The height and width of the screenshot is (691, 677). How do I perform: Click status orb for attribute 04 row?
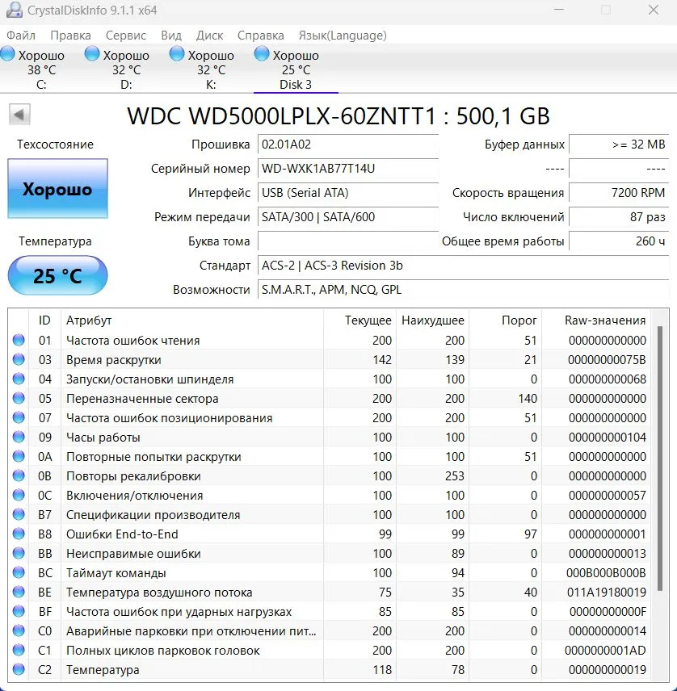pos(19,379)
